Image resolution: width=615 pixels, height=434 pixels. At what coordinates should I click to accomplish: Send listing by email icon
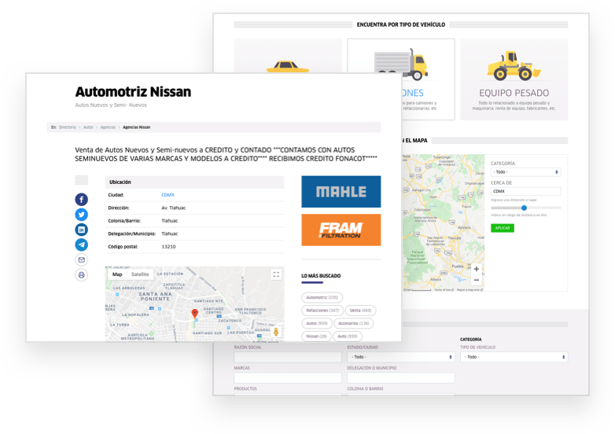point(81,260)
